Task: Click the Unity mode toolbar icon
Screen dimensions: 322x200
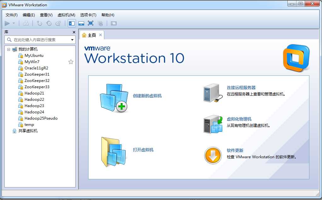Action: 100,23
